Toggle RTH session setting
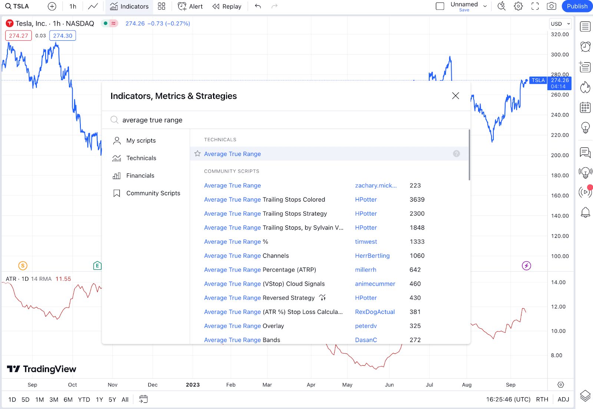The width and height of the screenshot is (593, 409). click(542, 399)
